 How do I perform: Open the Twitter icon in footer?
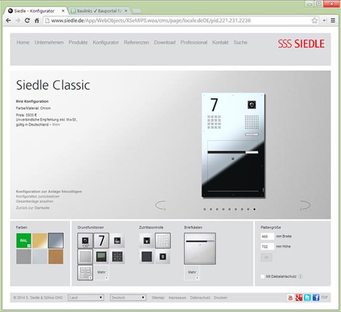click(307, 297)
